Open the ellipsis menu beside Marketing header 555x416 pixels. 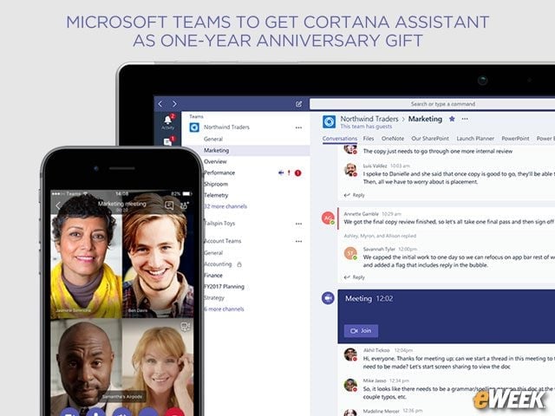click(465, 119)
